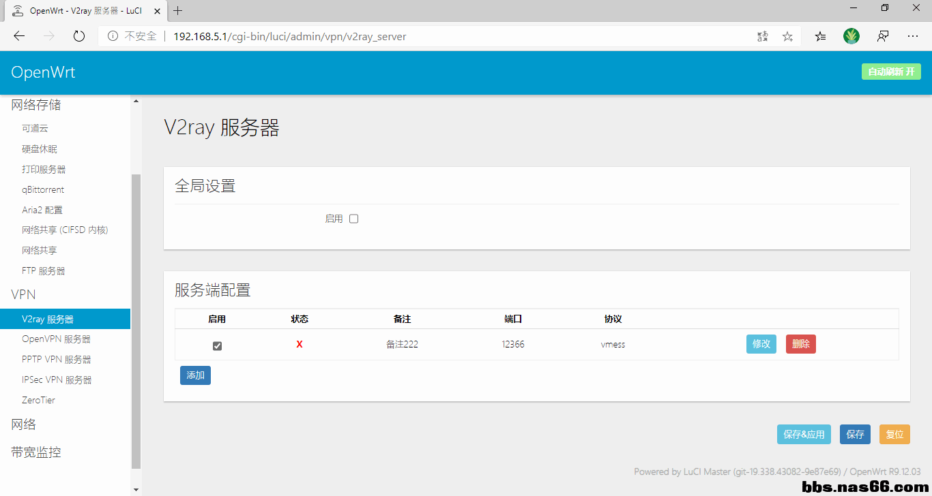This screenshot has height=496, width=932.
Task: Expand the 带宽监控 sidebar section
Action: coord(36,452)
